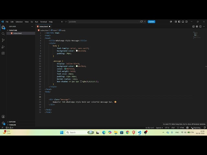The width and height of the screenshot is (207, 155).
Task: Change CRLF end of line sequence
Action: 173,128
